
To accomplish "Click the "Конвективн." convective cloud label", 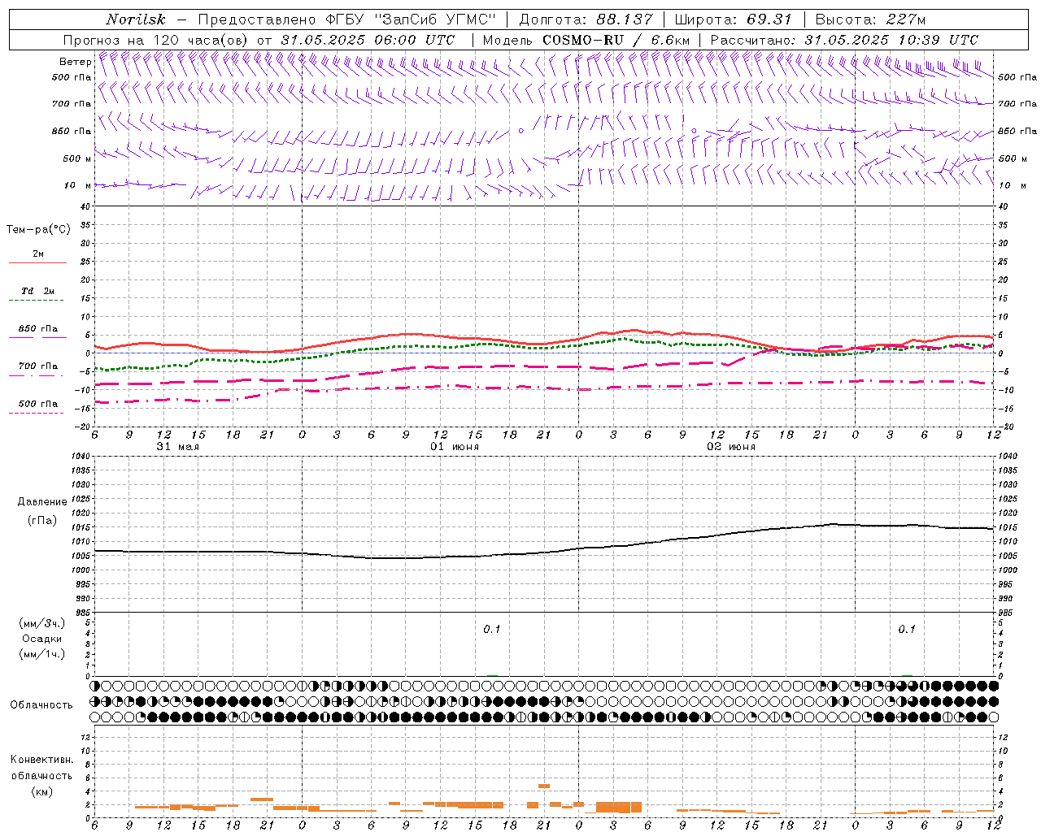I will click(x=41, y=760).
